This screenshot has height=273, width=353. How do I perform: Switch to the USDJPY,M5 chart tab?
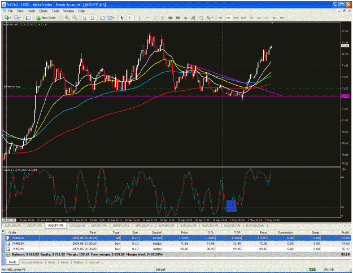[x=34, y=225]
